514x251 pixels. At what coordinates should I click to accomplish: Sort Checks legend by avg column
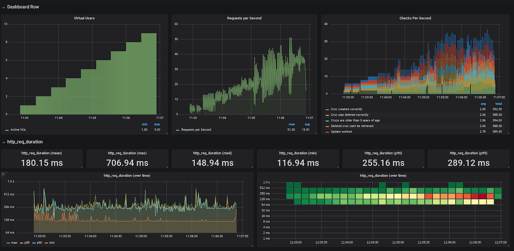tap(484, 104)
